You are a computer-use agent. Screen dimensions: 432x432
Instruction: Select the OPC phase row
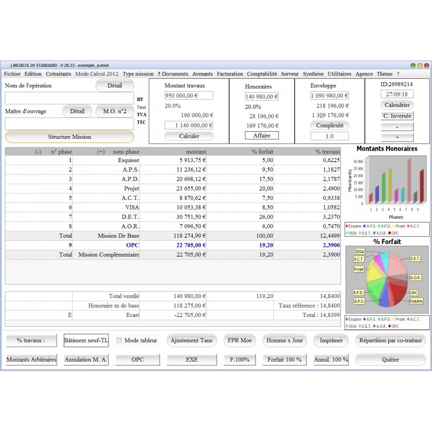173,245
